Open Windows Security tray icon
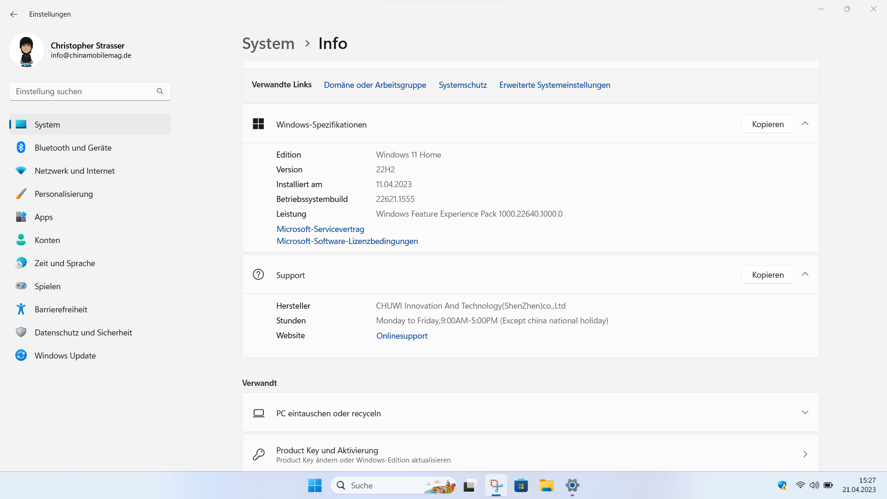 (x=782, y=485)
